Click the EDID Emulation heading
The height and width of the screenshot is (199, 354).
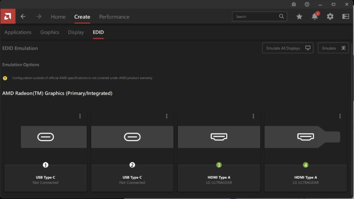click(20, 48)
